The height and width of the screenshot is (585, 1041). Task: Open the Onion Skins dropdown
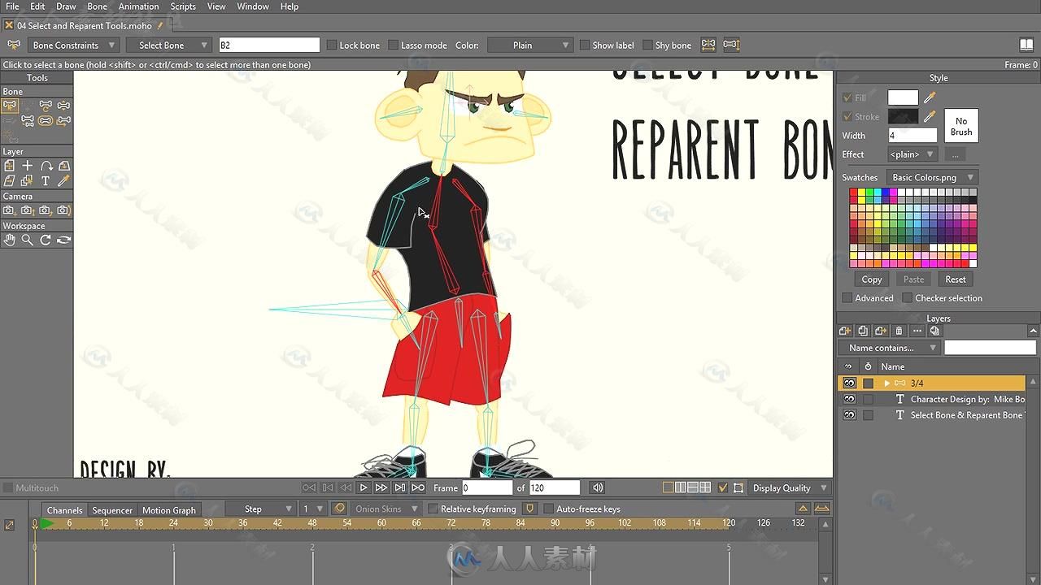click(385, 509)
